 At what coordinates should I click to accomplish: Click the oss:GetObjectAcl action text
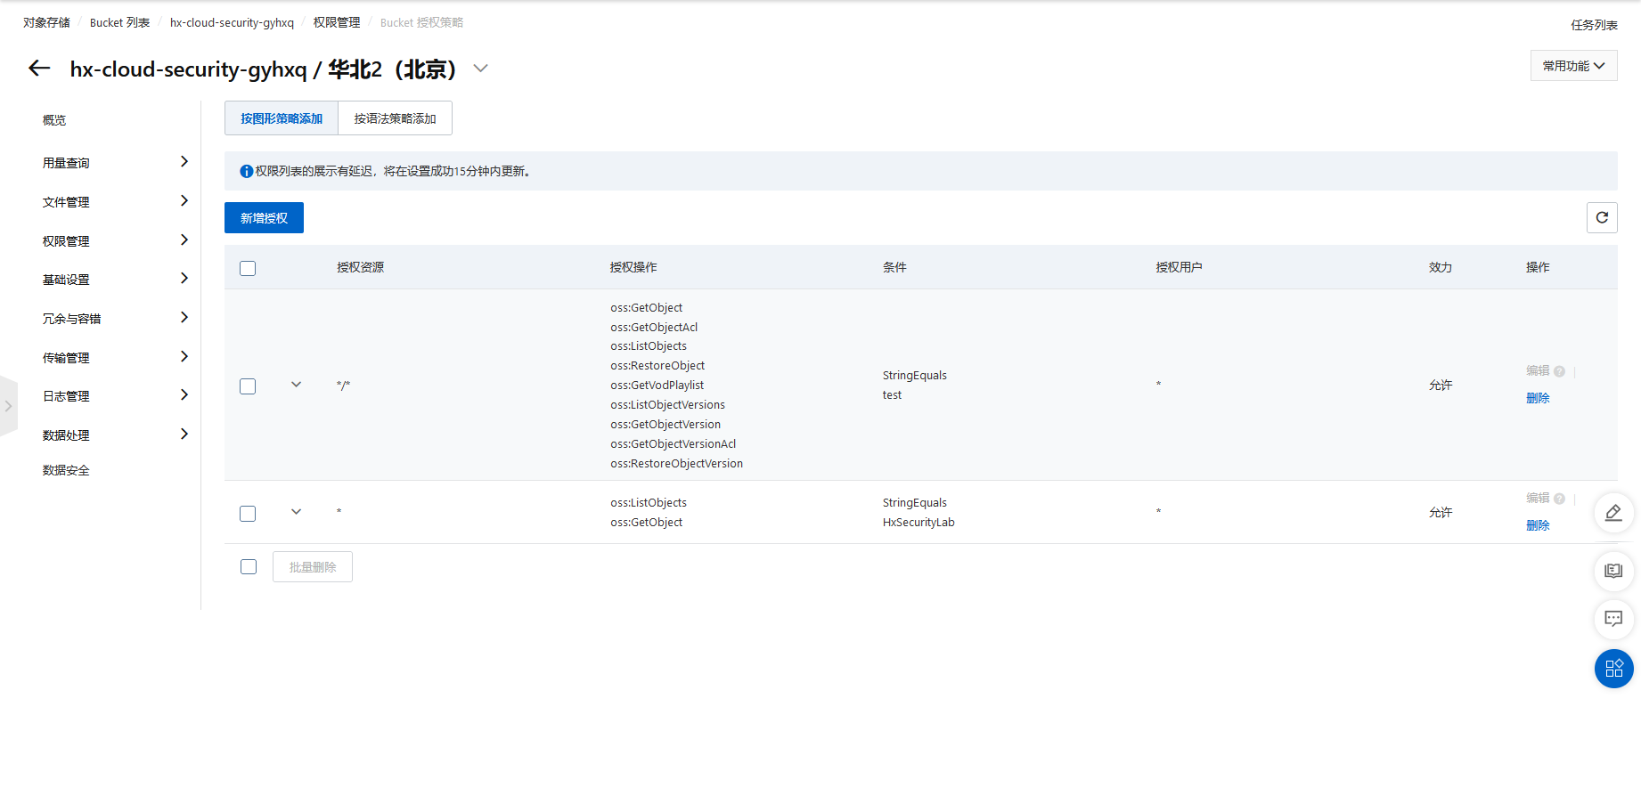coord(654,328)
